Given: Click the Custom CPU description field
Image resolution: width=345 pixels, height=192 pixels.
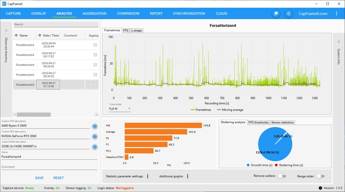Looking at the screenshot, I should (x=46, y=126).
